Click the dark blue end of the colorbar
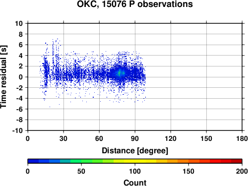This screenshot has height=186, width=248. pyautogui.click(x=33, y=161)
